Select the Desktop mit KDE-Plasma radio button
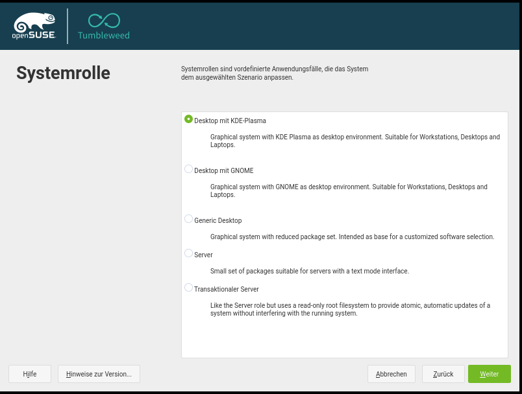The width and height of the screenshot is (522, 394). click(189, 119)
